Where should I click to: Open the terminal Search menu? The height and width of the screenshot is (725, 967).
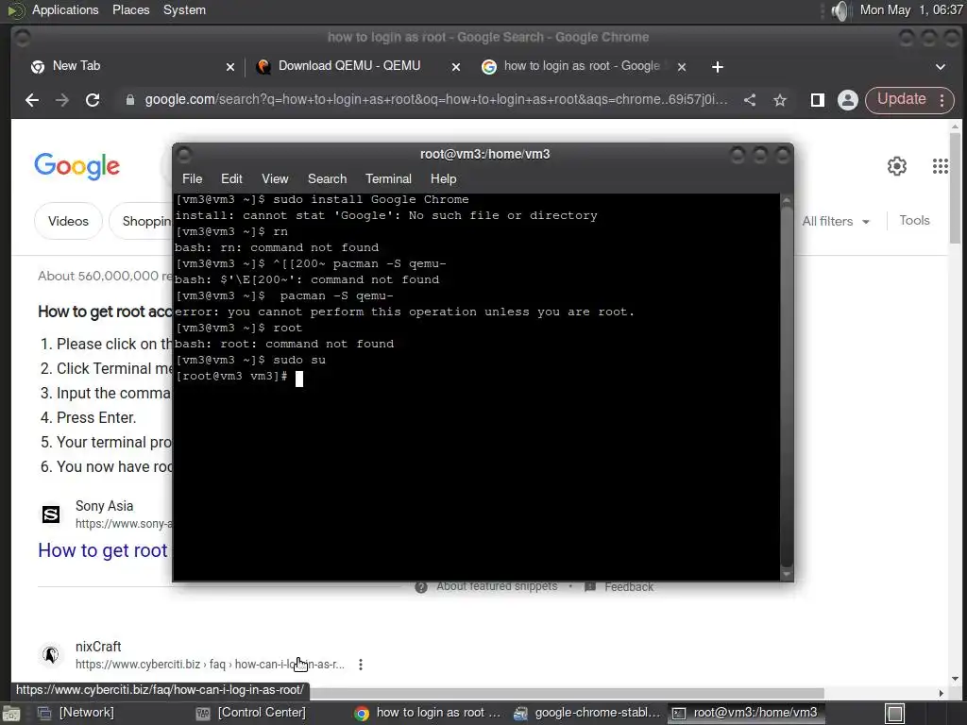pyautogui.click(x=327, y=178)
